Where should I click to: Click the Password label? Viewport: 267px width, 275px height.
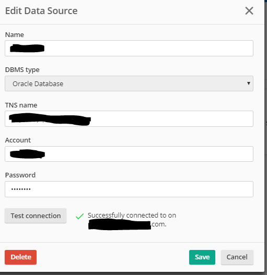click(x=20, y=175)
